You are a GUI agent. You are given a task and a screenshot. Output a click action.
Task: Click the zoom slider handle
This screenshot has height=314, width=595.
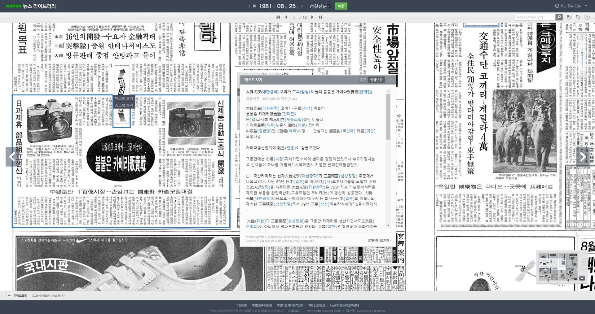pyautogui.click(x=582, y=53)
